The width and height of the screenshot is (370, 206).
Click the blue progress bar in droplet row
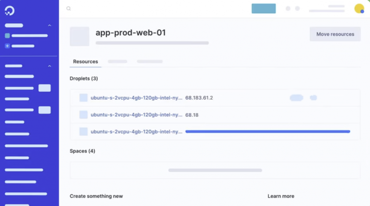coord(267,132)
